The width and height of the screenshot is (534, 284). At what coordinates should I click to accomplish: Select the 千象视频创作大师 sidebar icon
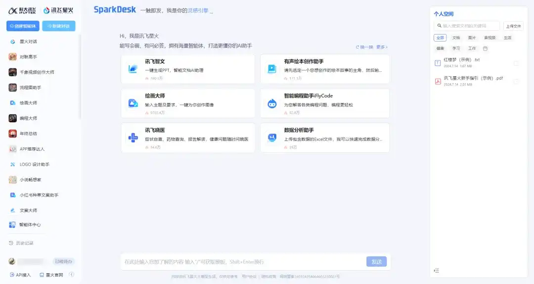(x=12, y=72)
